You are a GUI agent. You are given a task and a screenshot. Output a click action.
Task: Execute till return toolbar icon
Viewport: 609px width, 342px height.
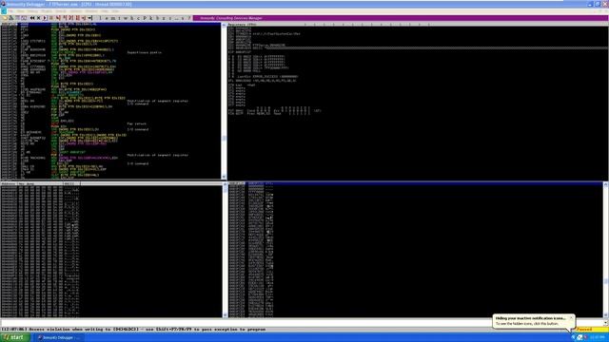(84, 18)
